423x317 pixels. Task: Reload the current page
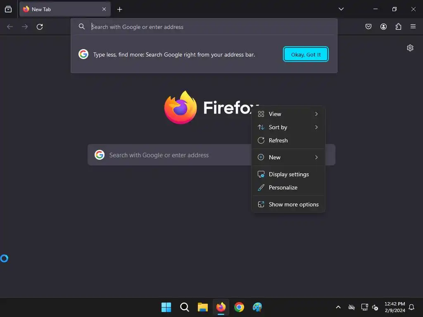40,27
